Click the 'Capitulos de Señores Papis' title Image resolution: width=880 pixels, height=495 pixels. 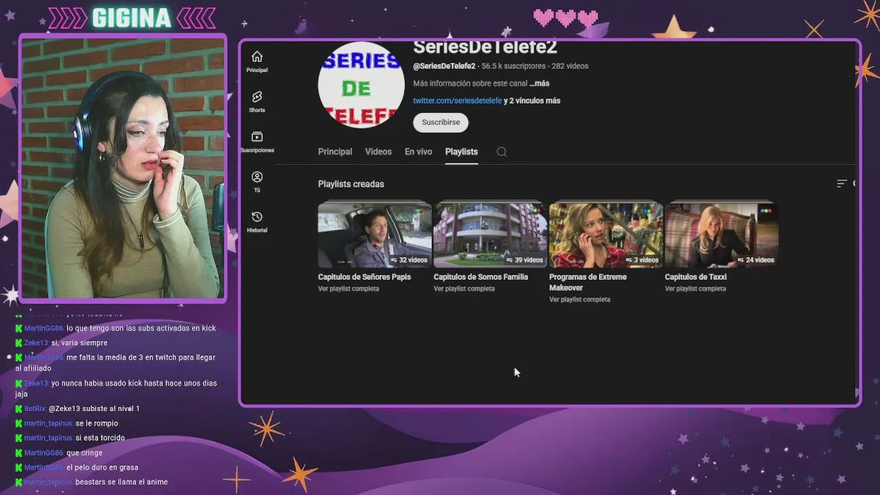pyautogui.click(x=364, y=277)
